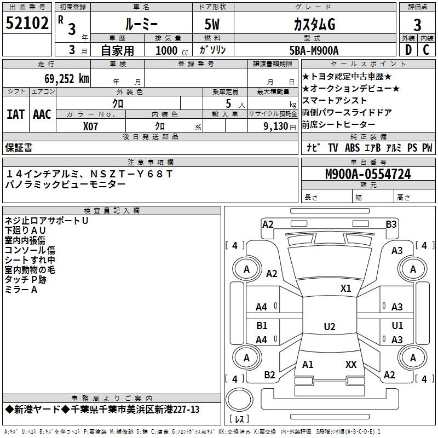Click the TV equipment item
The height and width of the screenshot is (438, 438).
[x=333, y=148]
